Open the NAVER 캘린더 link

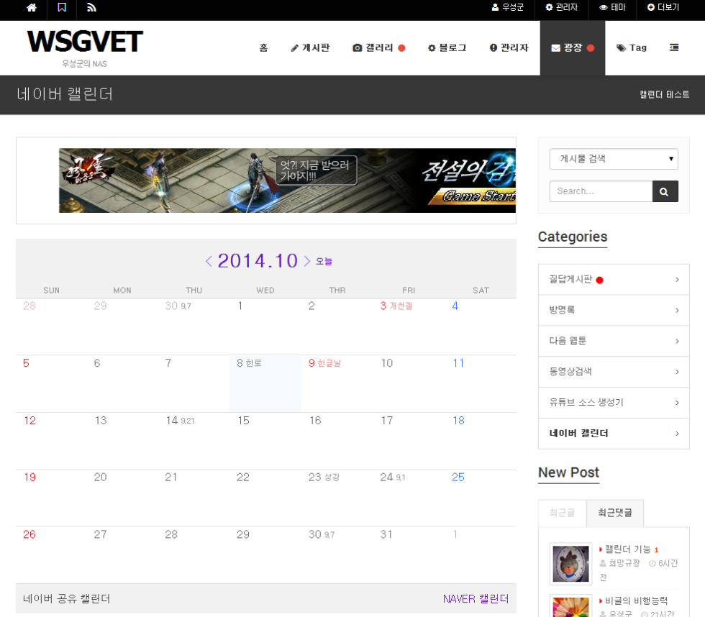(x=476, y=599)
